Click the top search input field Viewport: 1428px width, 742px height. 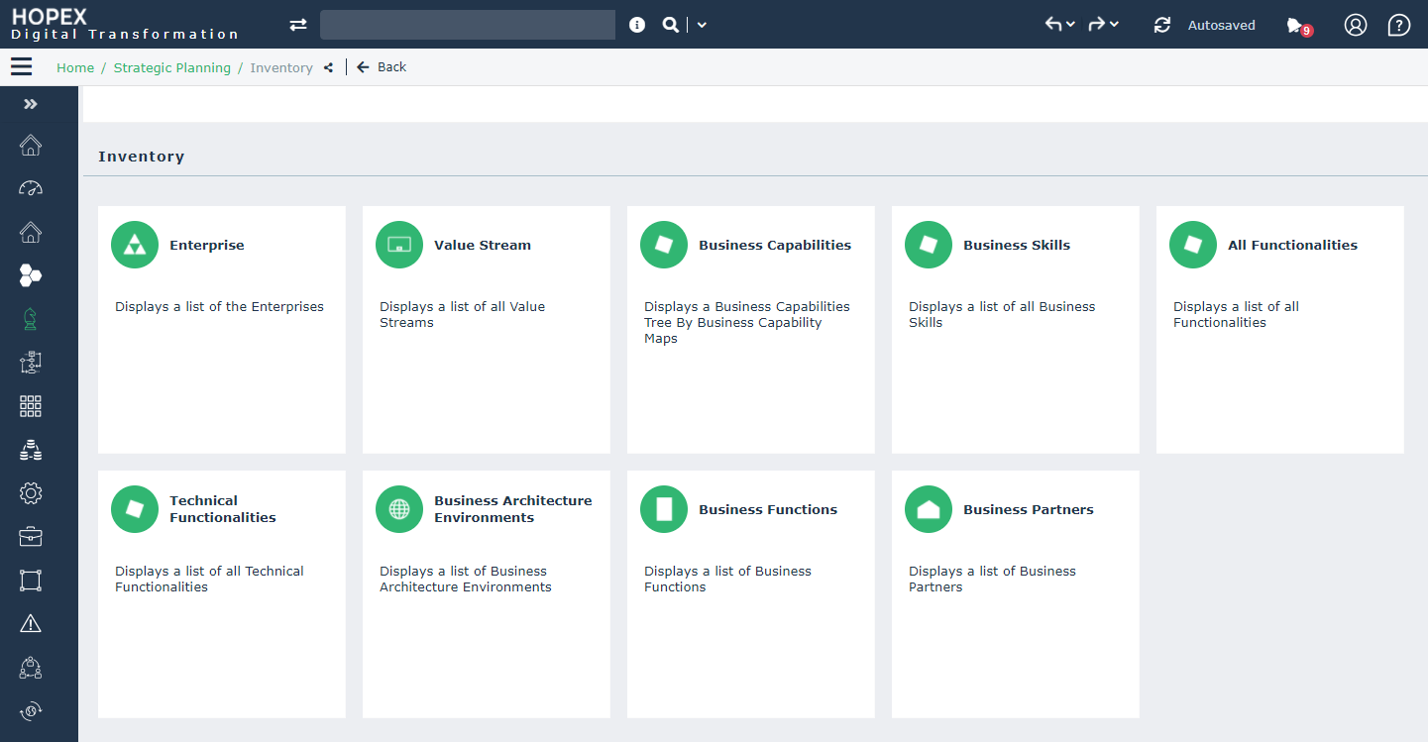(x=468, y=26)
